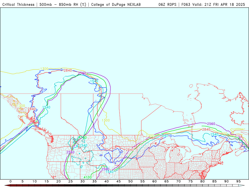Click the lowest green 4100 contour label
Image resolution: width=249 pixels, height=187 pixels.
point(88,177)
